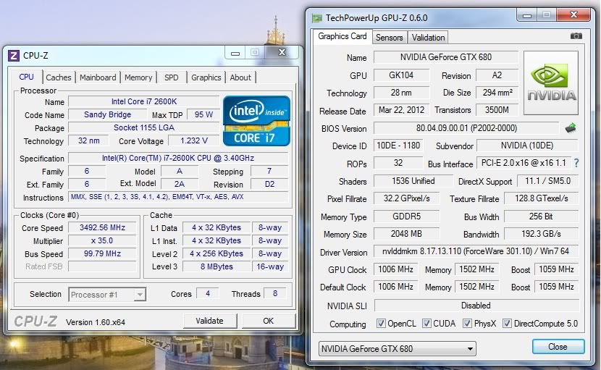Toggle the DirectCompute 5.0 checkbox
Viewport: 601px width, 370px height.
point(507,323)
